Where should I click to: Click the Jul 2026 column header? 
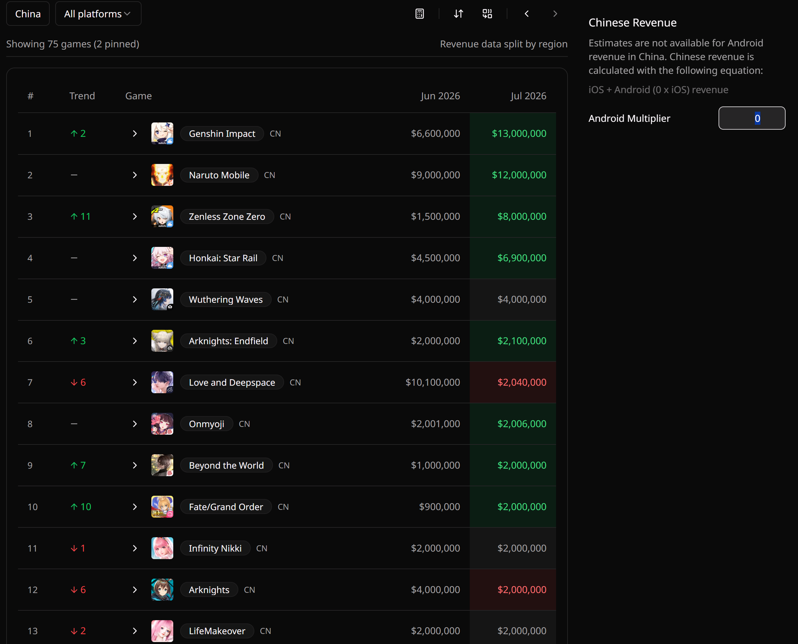[x=528, y=96]
